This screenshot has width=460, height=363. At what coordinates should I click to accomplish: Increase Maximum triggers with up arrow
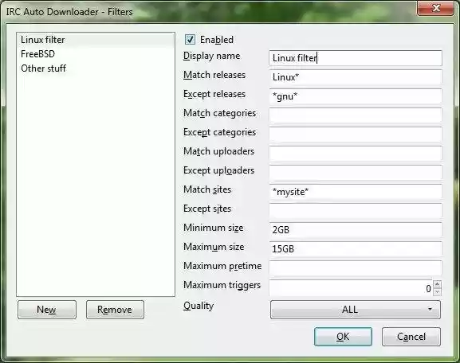(437, 284)
